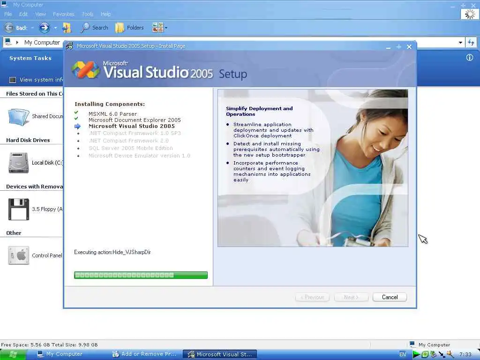Click the MSXML 6.0 Parser entry
Viewport: 480px width, 360px height.
tap(112, 114)
